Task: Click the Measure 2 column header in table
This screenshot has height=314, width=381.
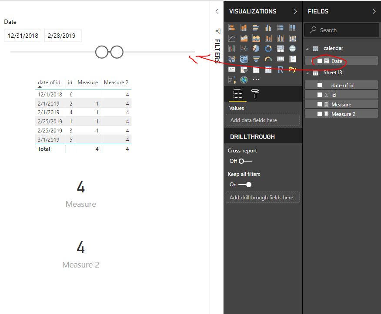Action: point(116,83)
